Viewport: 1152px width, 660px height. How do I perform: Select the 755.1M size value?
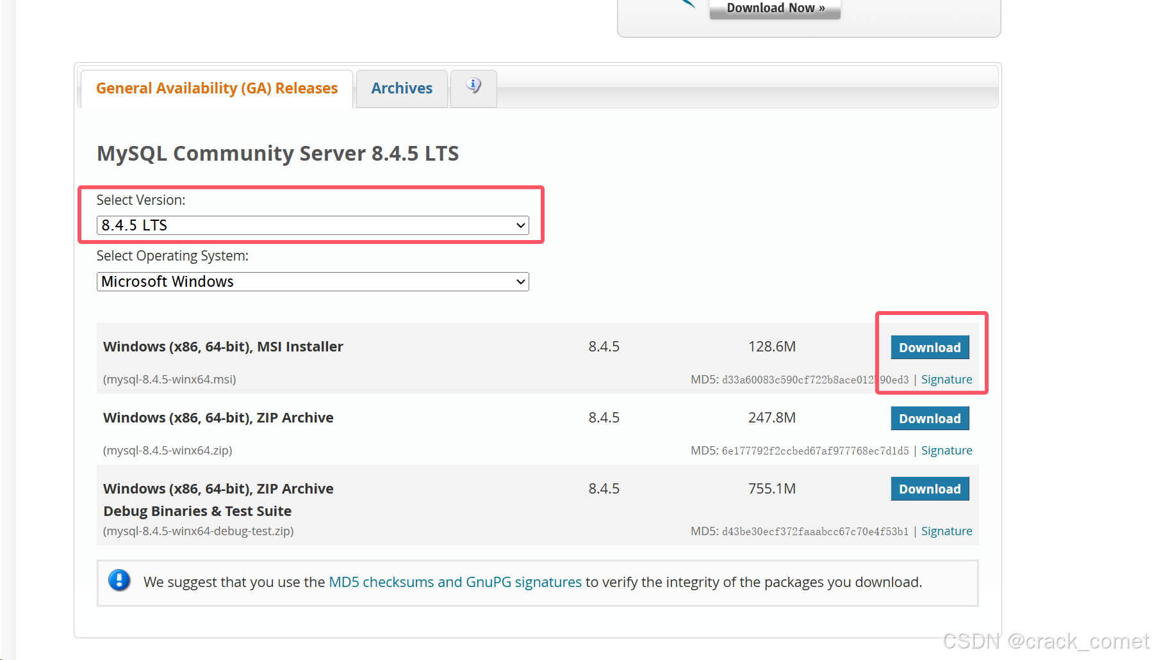click(772, 489)
